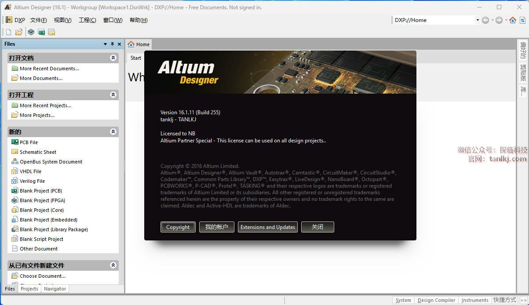Click the System status bar button

coord(403,300)
